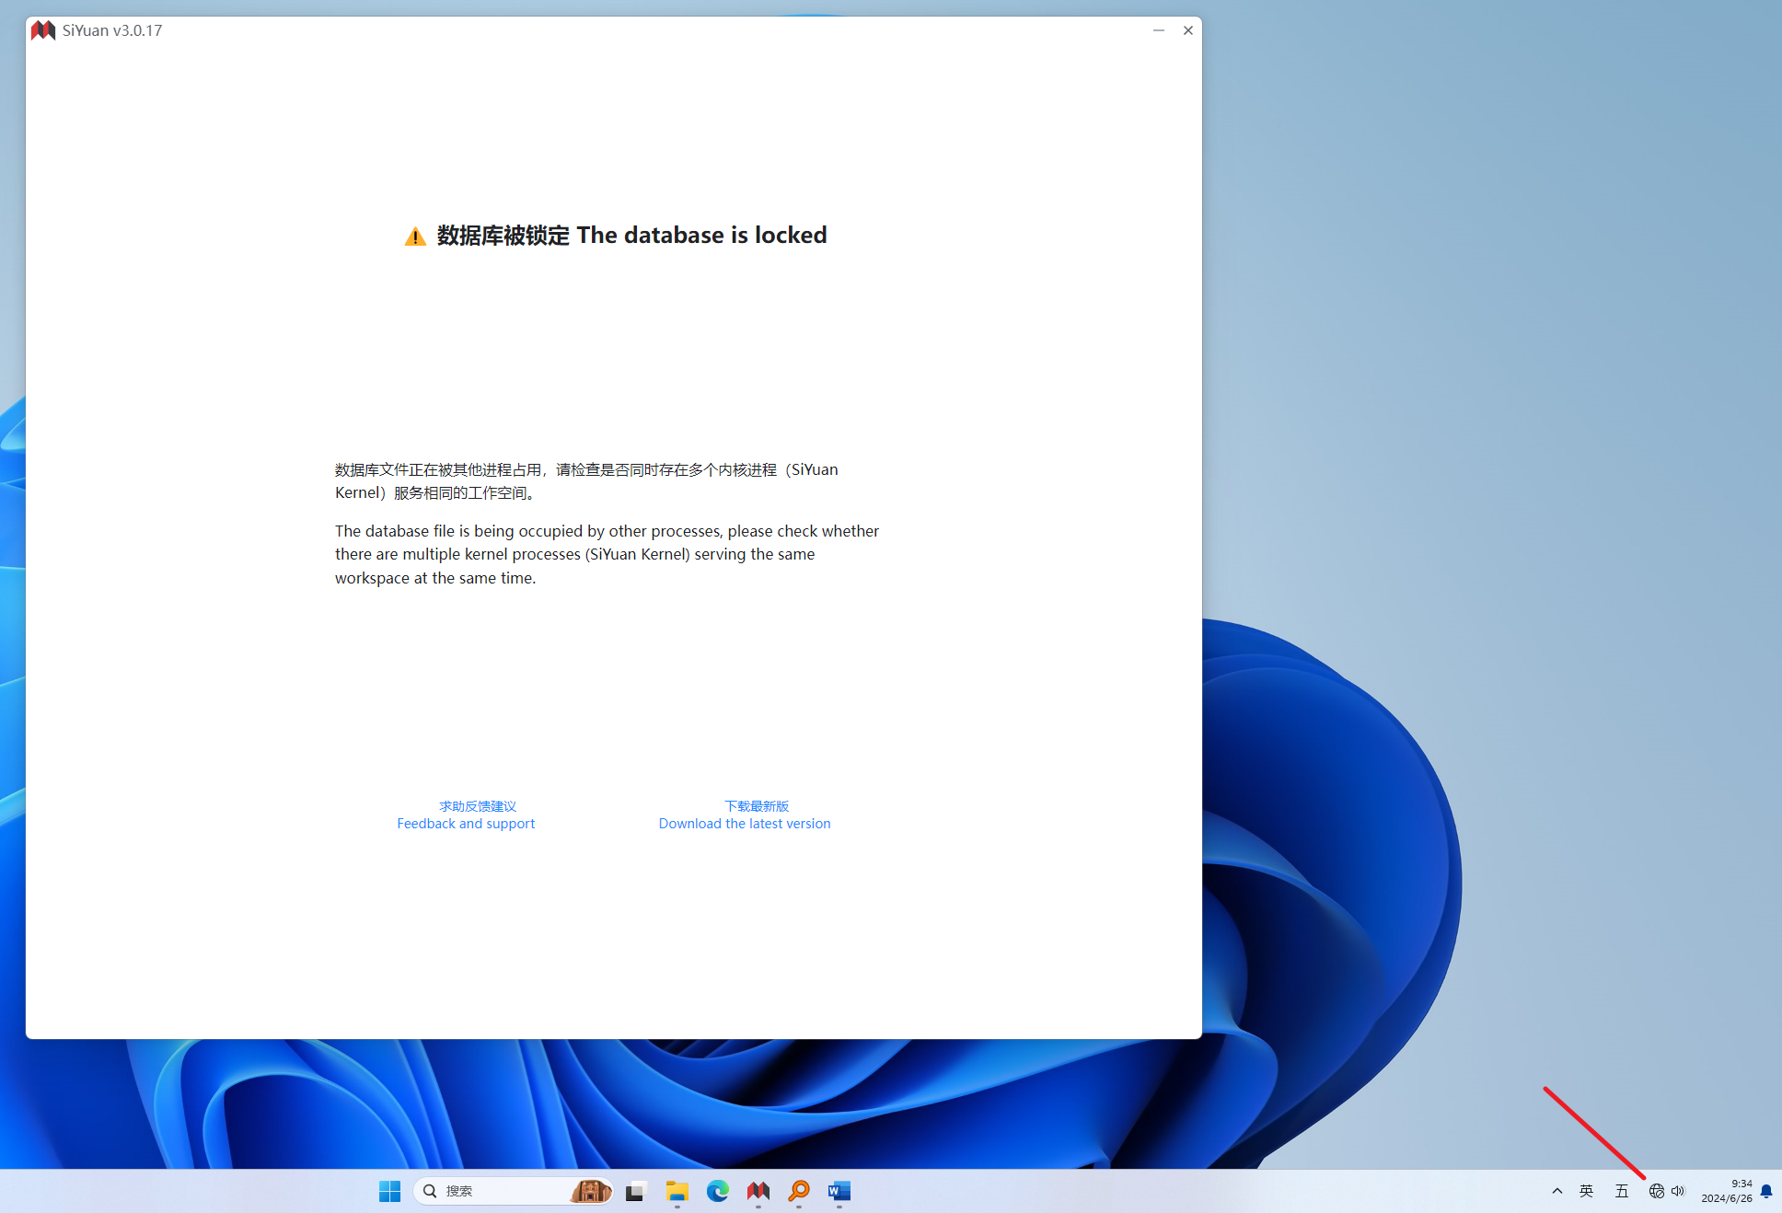Open network settings from system tray
Viewport: 1782px width, 1213px height.
tap(1656, 1191)
